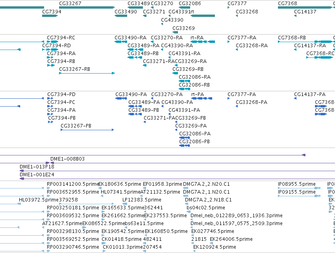Click the CG33489-PB protein label
This screenshot has height=253, width=335.
(x=144, y=110)
